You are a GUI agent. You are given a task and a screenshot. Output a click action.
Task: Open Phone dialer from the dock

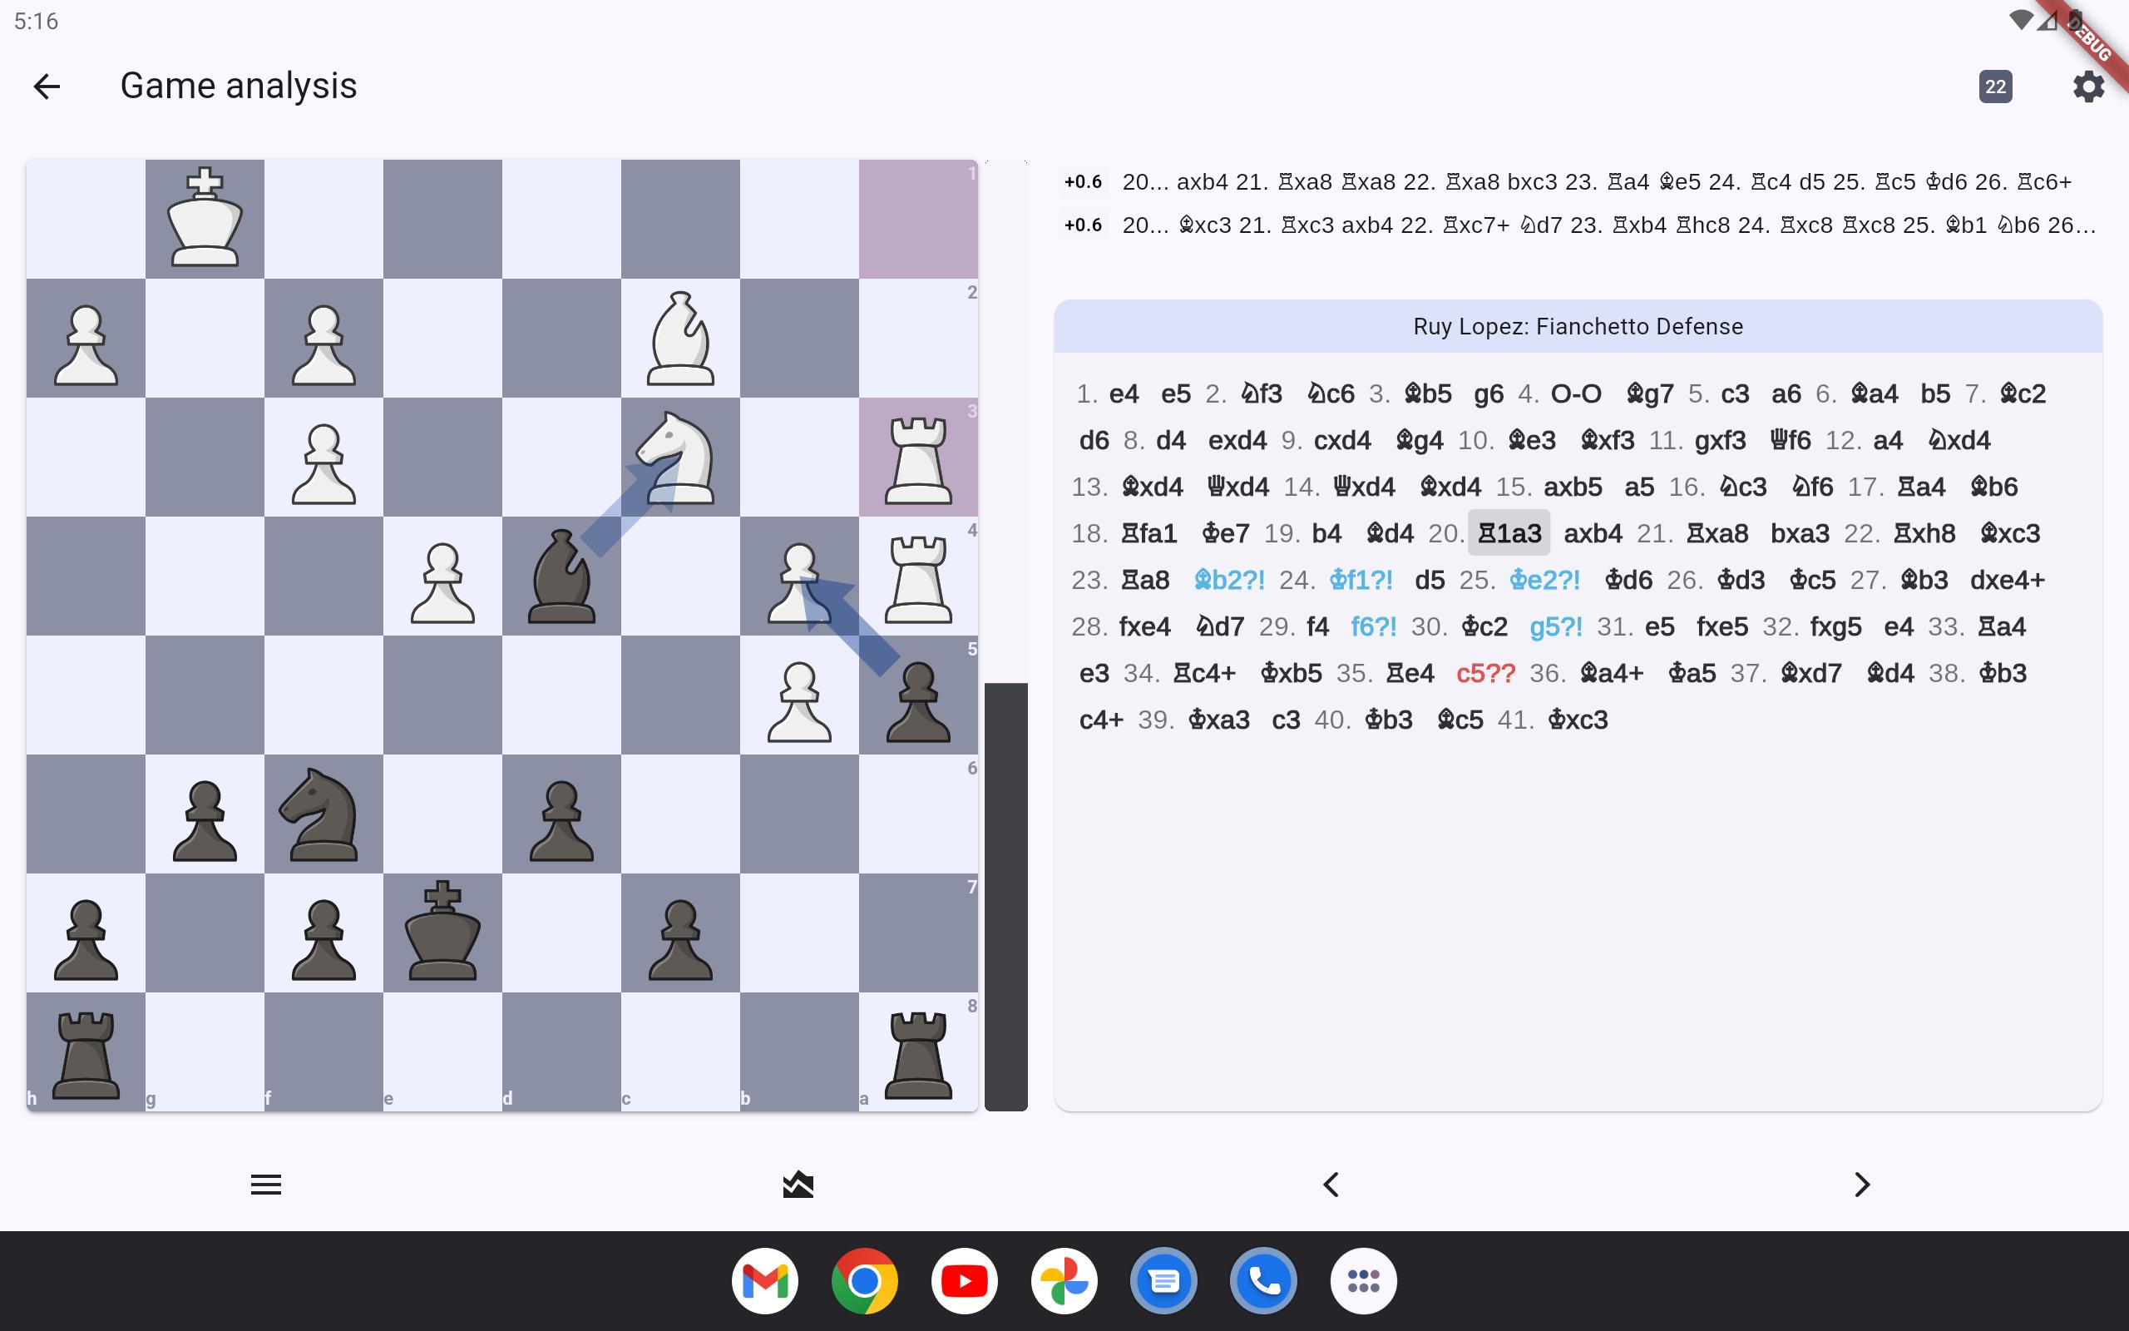(x=1264, y=1281)
